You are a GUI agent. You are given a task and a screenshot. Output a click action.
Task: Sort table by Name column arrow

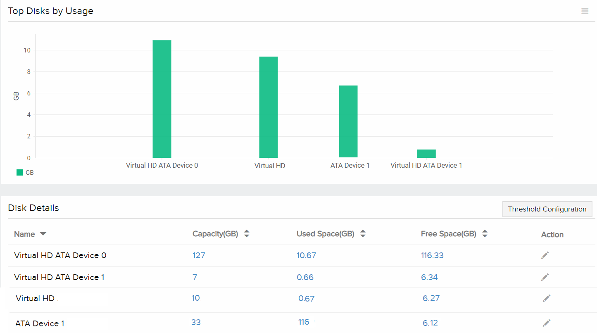tap(43, 234)
